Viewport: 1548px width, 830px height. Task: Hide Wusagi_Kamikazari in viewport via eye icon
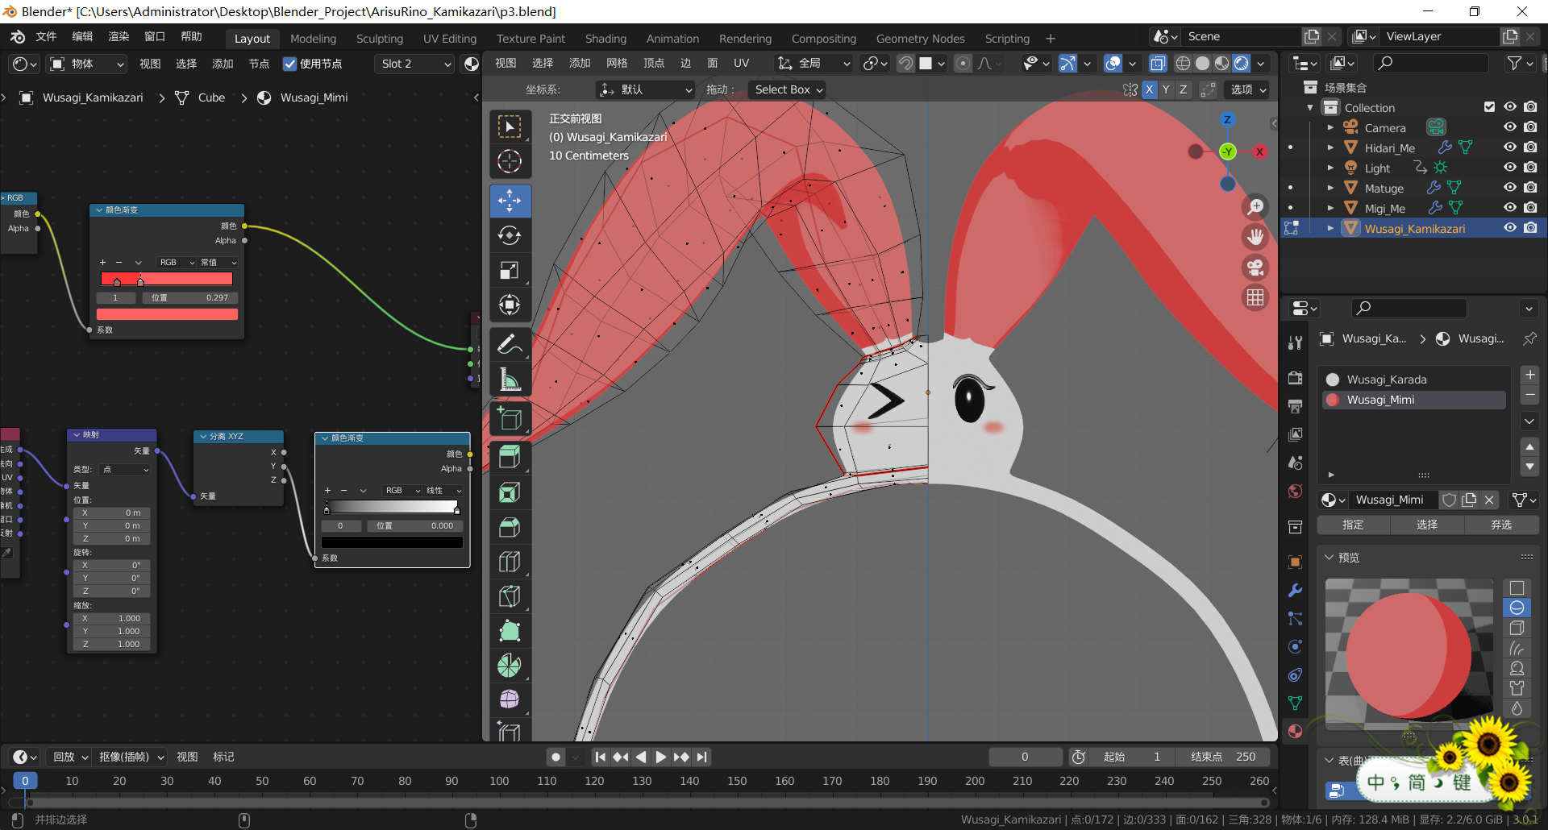point(1510,228)
